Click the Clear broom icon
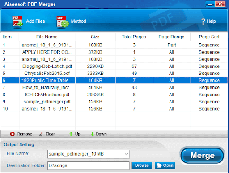This screenshot has height=173, width=229. coord(41,134)
